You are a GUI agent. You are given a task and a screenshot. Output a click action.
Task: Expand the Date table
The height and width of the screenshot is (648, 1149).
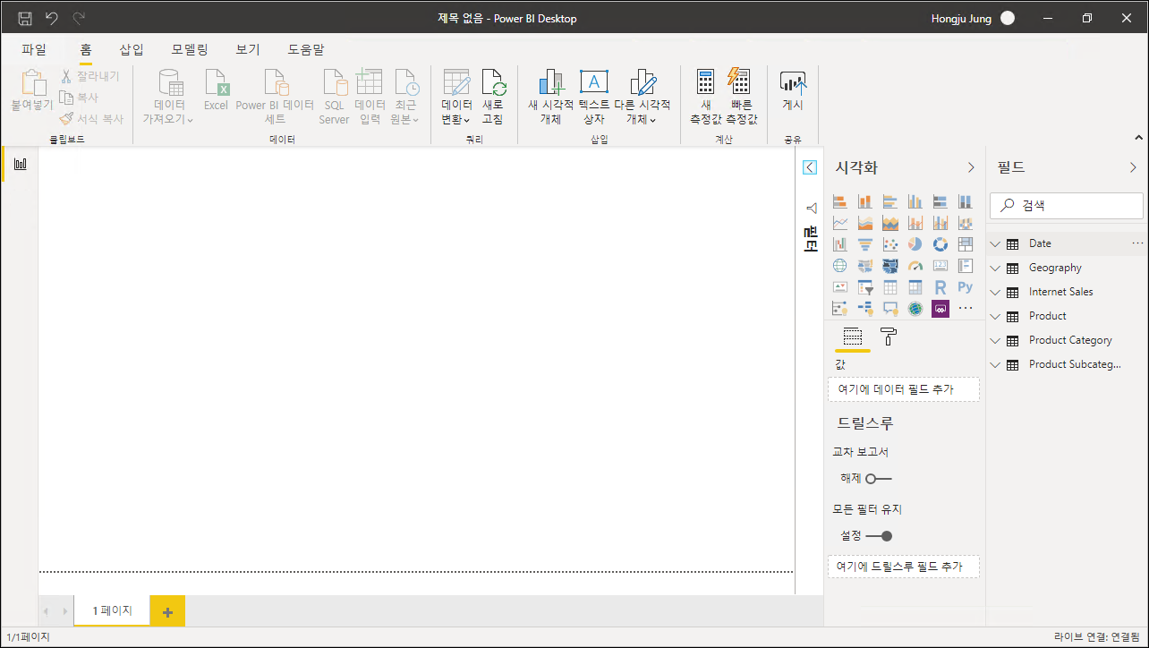(x=995, y=243)
